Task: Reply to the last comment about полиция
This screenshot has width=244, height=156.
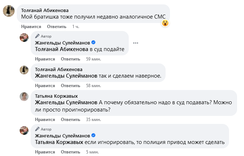Action: coord(70,152)
